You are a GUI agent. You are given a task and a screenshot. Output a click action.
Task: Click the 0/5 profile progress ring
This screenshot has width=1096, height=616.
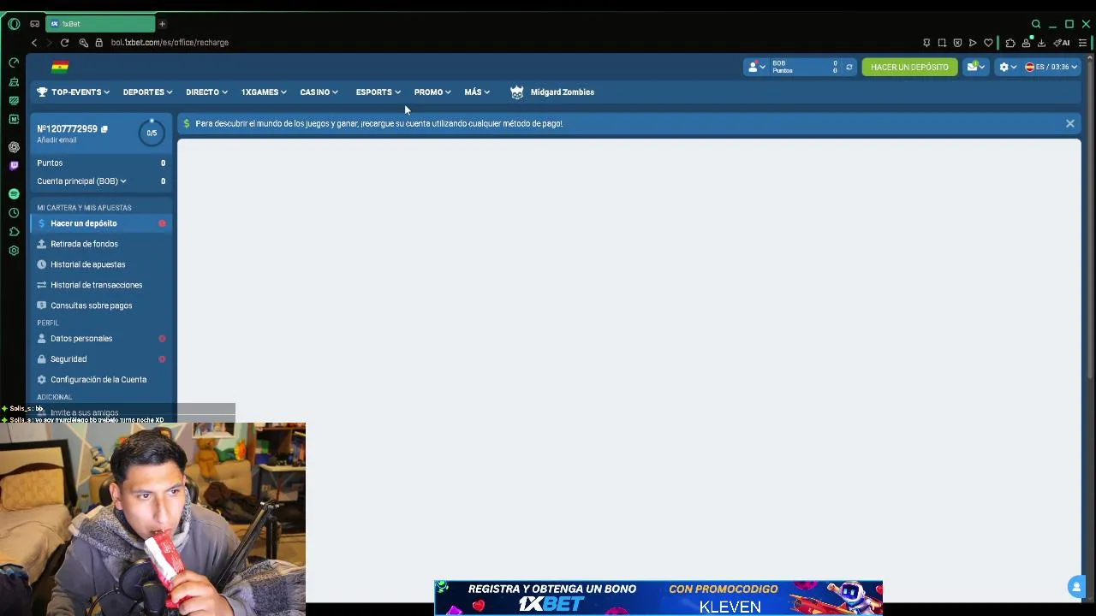(152, 133)
